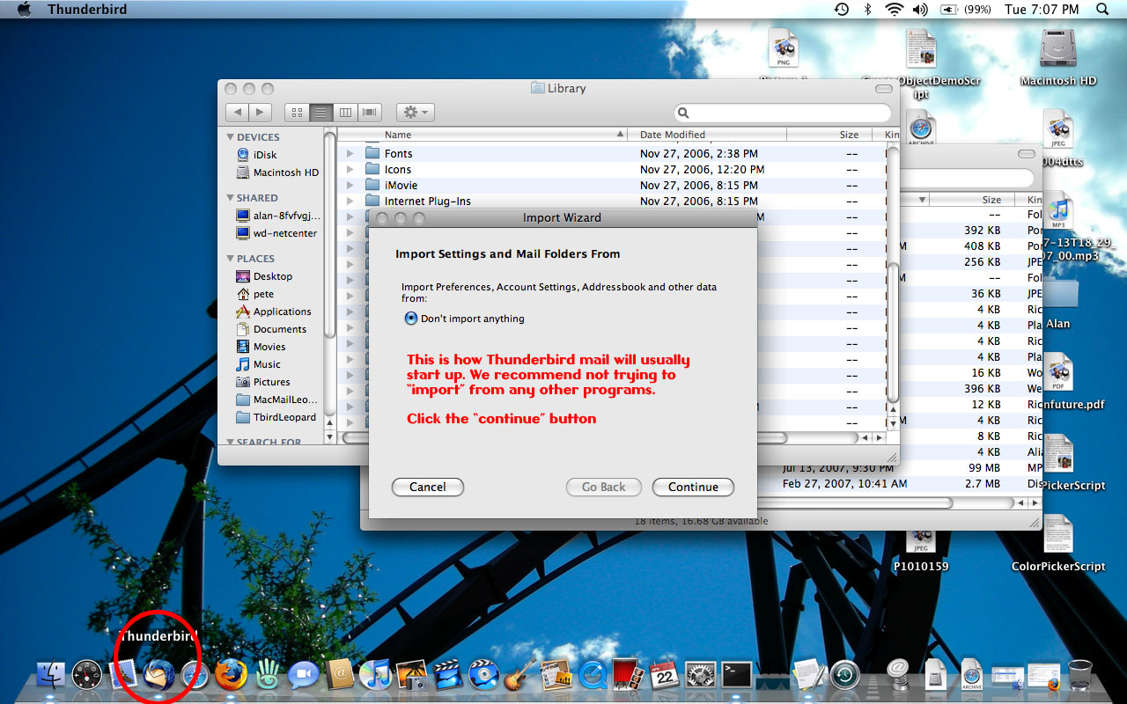This screenshot has height=704, width=1127.
Task: Switch Finder to column view
Action: pyautogui.click(x=345, y=113)
